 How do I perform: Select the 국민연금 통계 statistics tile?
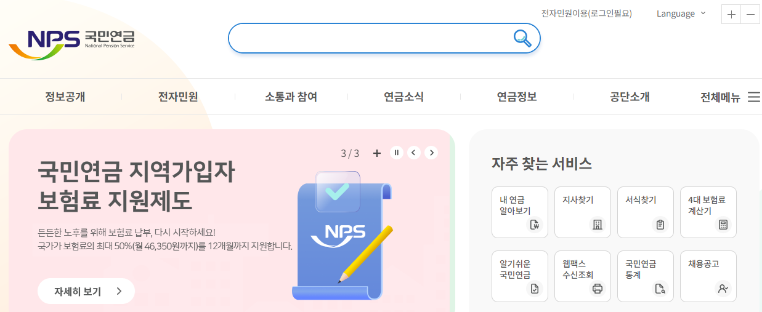coord(646,276)
